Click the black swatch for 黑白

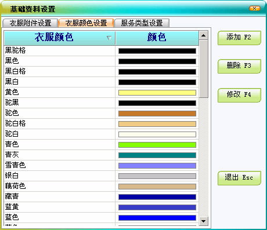[x=157, y=82]
